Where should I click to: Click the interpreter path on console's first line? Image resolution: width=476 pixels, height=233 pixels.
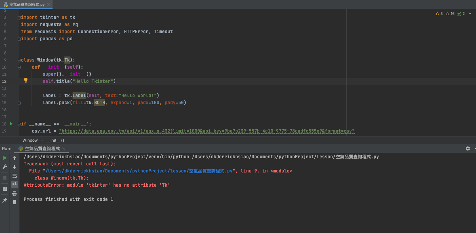(106, 157)
